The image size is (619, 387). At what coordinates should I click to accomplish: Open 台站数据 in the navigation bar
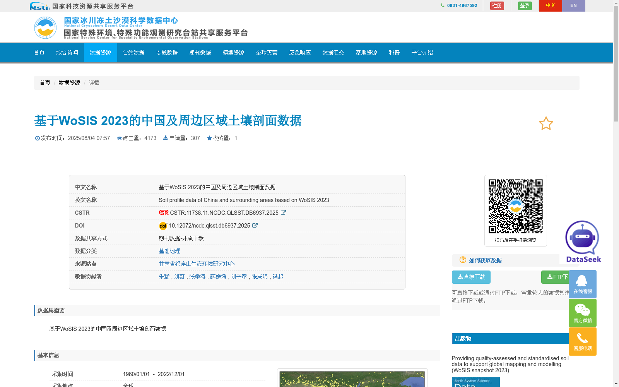133,53
